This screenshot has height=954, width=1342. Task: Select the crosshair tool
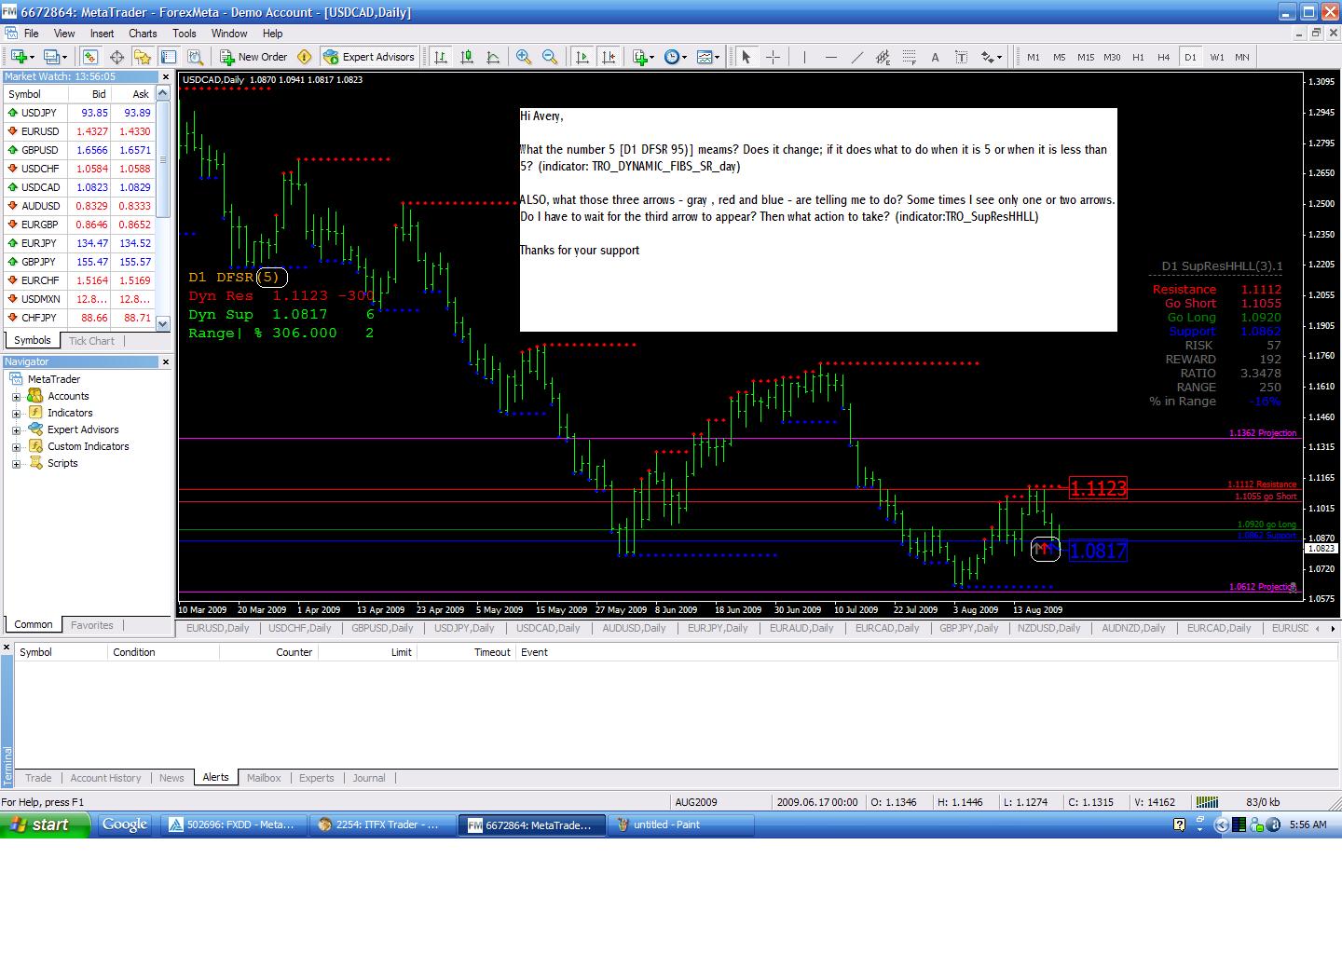[773, 57]
